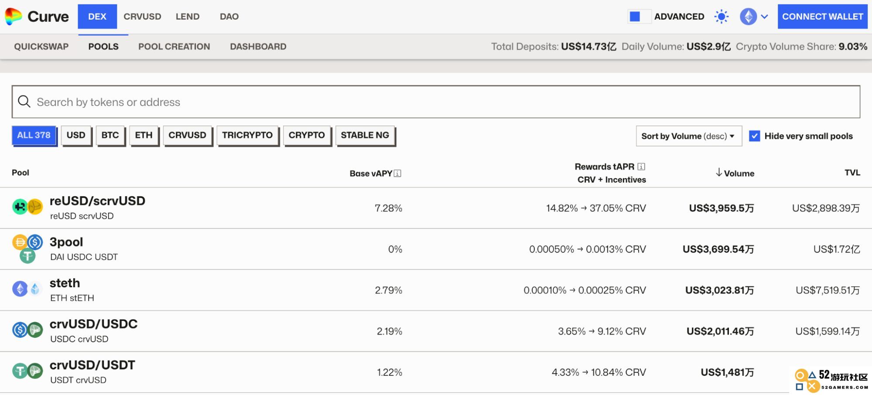
Task: Click the USDT token icon in 3pool row
Action: (x=27, y=255)
